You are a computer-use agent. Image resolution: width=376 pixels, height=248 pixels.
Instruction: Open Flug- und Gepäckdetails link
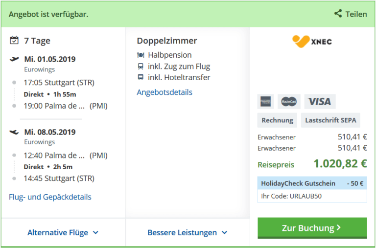pyautogui.click(x=50, y=197)
